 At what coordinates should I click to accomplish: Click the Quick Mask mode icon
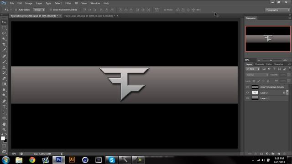pyautogui.click(x=4, y=146)
